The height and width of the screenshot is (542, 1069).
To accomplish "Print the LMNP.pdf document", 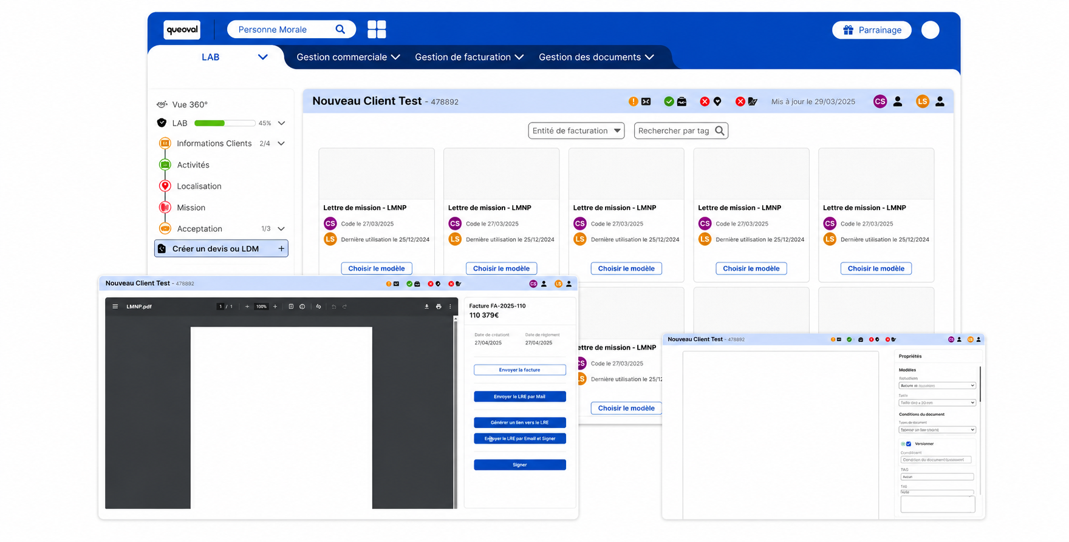I will 439,307.
